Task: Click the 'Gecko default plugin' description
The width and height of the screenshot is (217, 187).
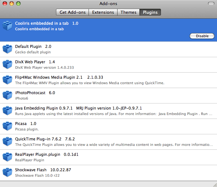Action: click(x=33, y=52)
